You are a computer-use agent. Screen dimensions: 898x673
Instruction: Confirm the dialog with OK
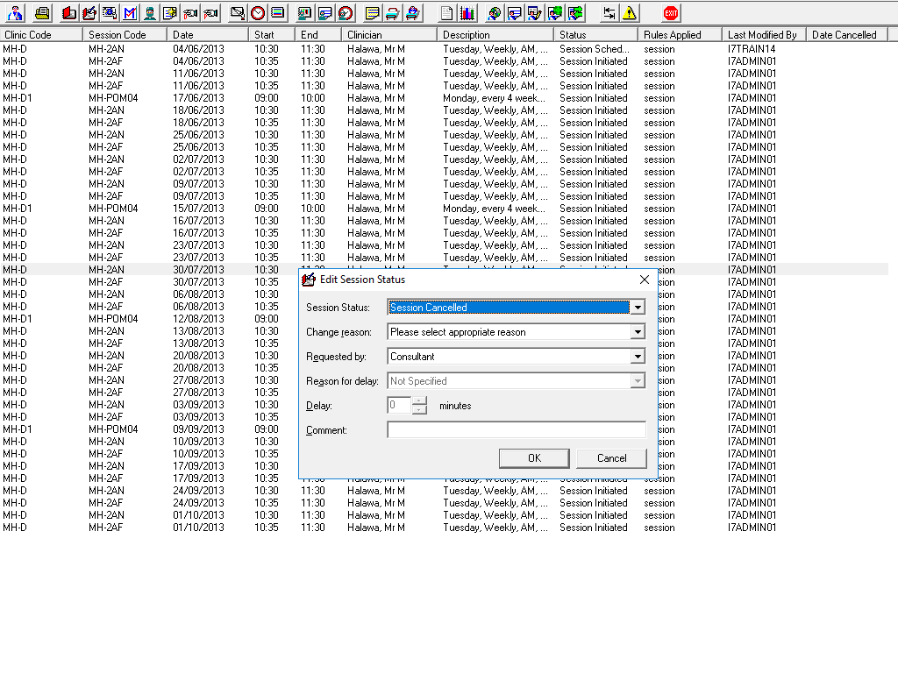pyautogui.click(x=534, y=457)
